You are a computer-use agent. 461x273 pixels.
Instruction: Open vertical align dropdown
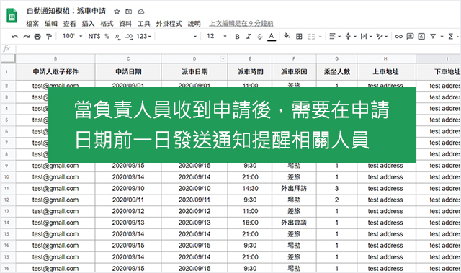tap(351, 36)
